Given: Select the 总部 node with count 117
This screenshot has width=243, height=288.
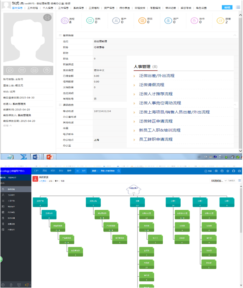Looking at the screenshot, I should coord(137,202).
